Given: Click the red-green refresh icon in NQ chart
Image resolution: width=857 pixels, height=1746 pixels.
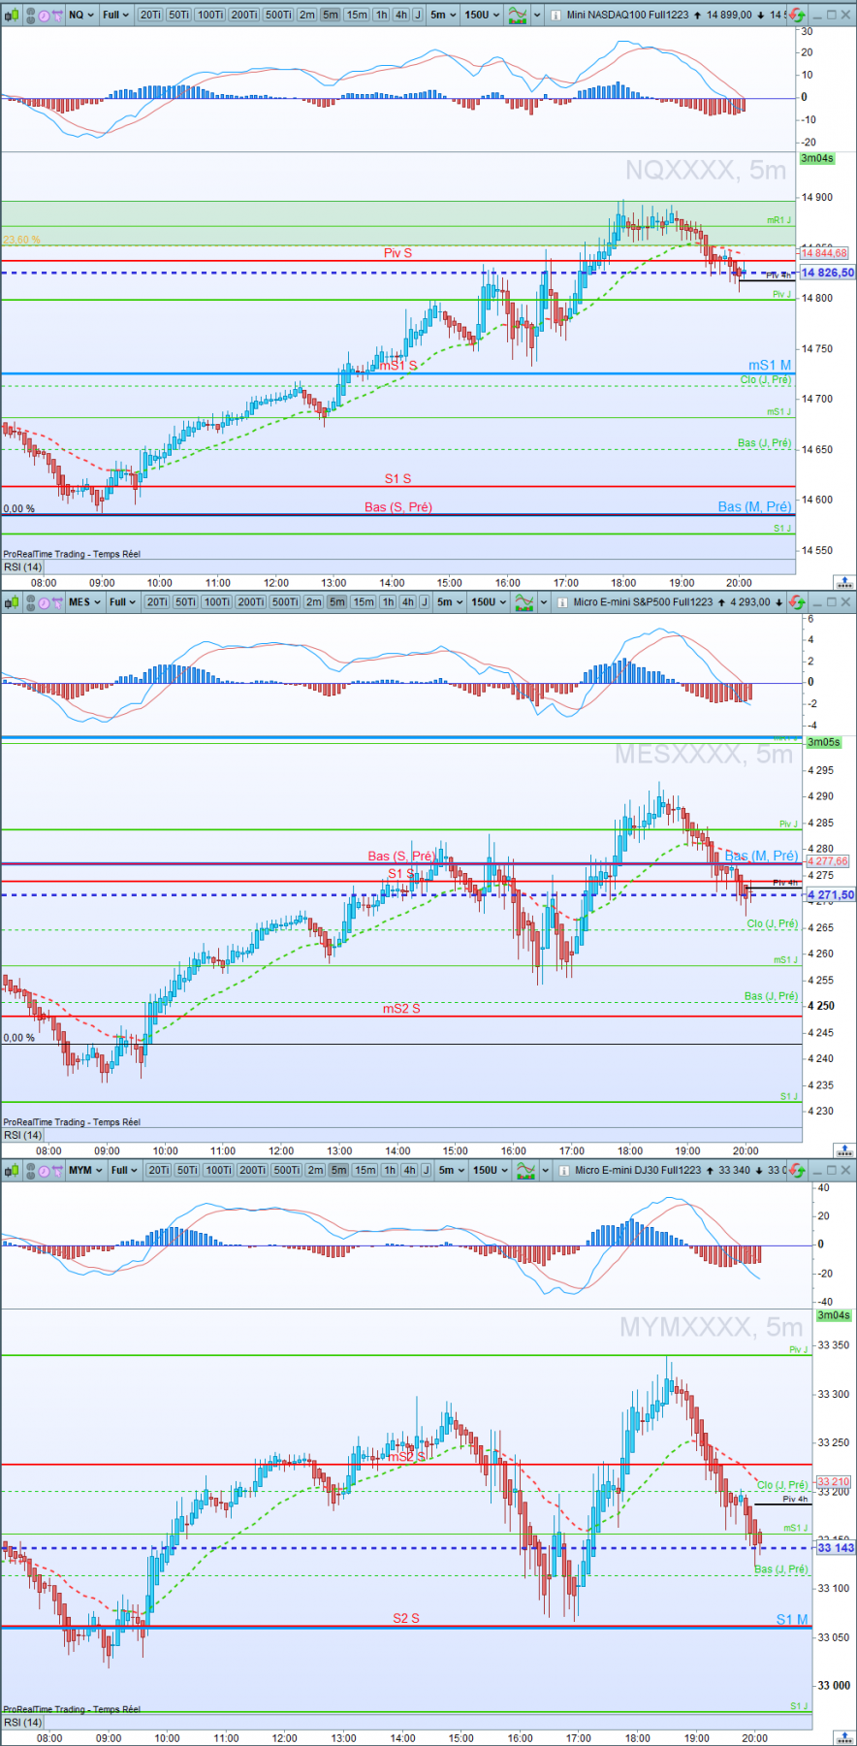Looking at the screenshot, I should [x=797, y=16].
